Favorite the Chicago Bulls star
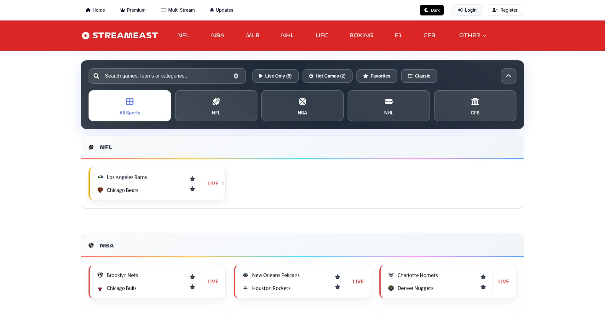 click(193, 287)
